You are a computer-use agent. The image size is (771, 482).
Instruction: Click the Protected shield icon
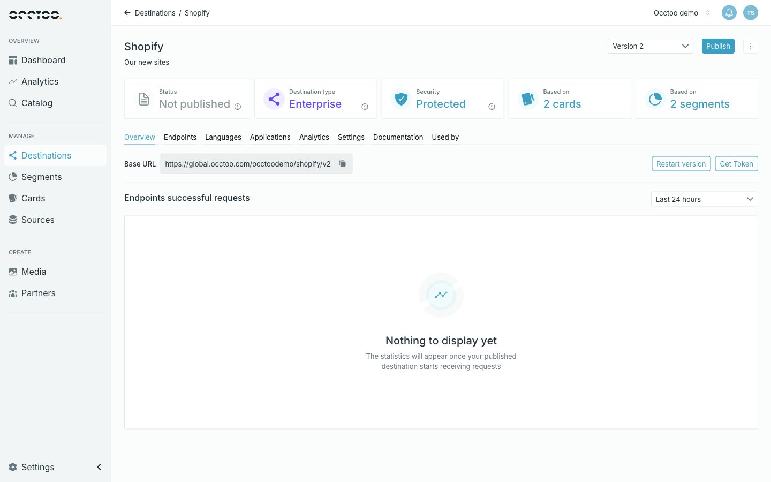pos(401,99)
